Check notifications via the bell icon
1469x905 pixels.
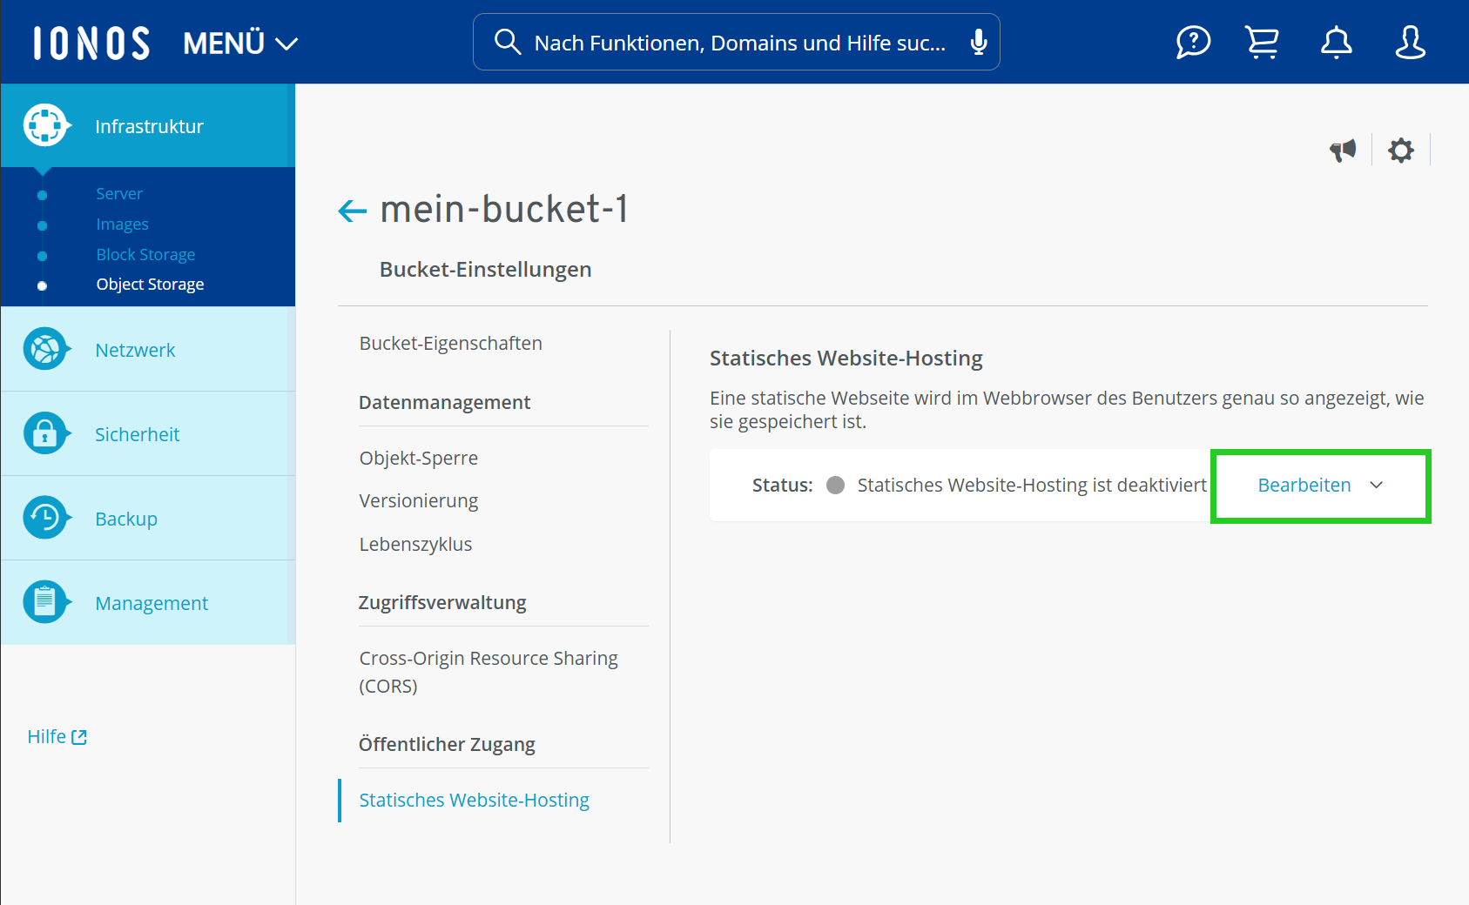(x=1335, y=41)
